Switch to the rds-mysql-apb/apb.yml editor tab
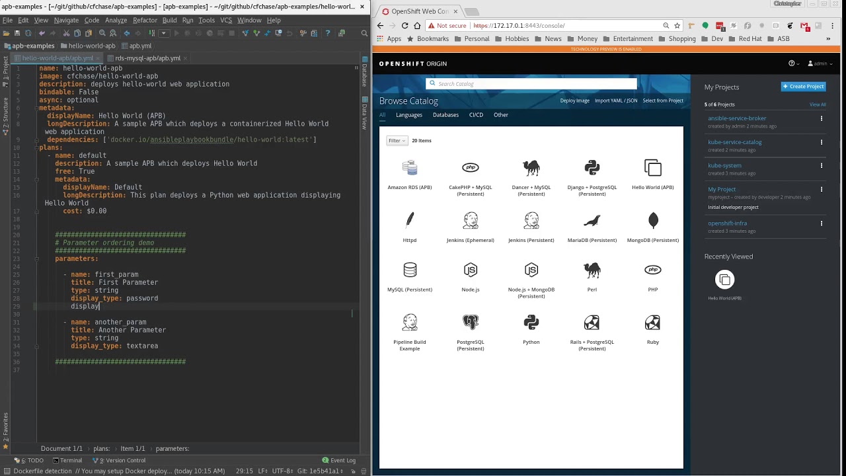This screenshot has width=846, height=476. [x=147, y=58]
